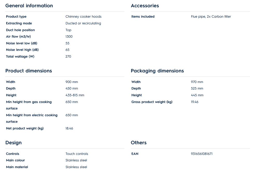The width and height of the screenshot is (254, 172).
Task: Click the Others section heading
Action: (139, 143)
